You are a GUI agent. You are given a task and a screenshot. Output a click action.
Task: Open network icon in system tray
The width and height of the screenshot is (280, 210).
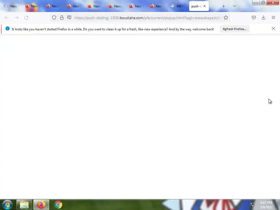tap(252, 205)
